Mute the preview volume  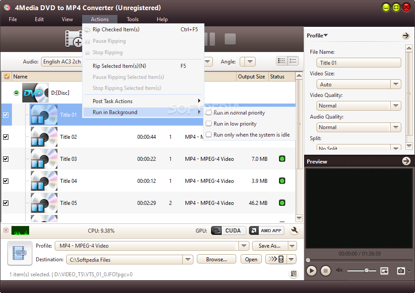[339, 271]
